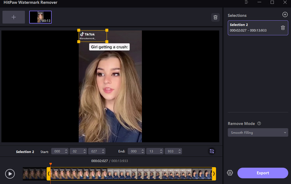Click the trash icon above the video preview
291x184 pixels.
pos(215,17)
